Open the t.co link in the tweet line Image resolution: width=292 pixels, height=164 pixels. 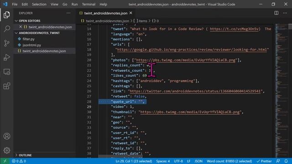point(234,29)
